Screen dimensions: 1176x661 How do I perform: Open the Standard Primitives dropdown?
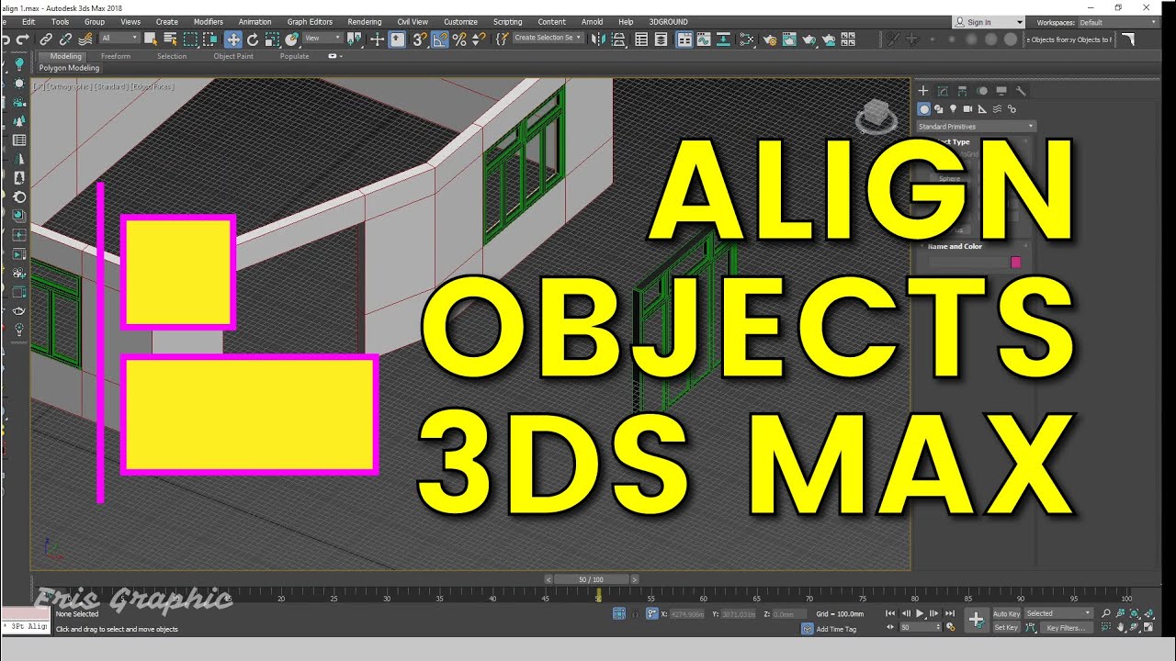(x=976, y=126)
